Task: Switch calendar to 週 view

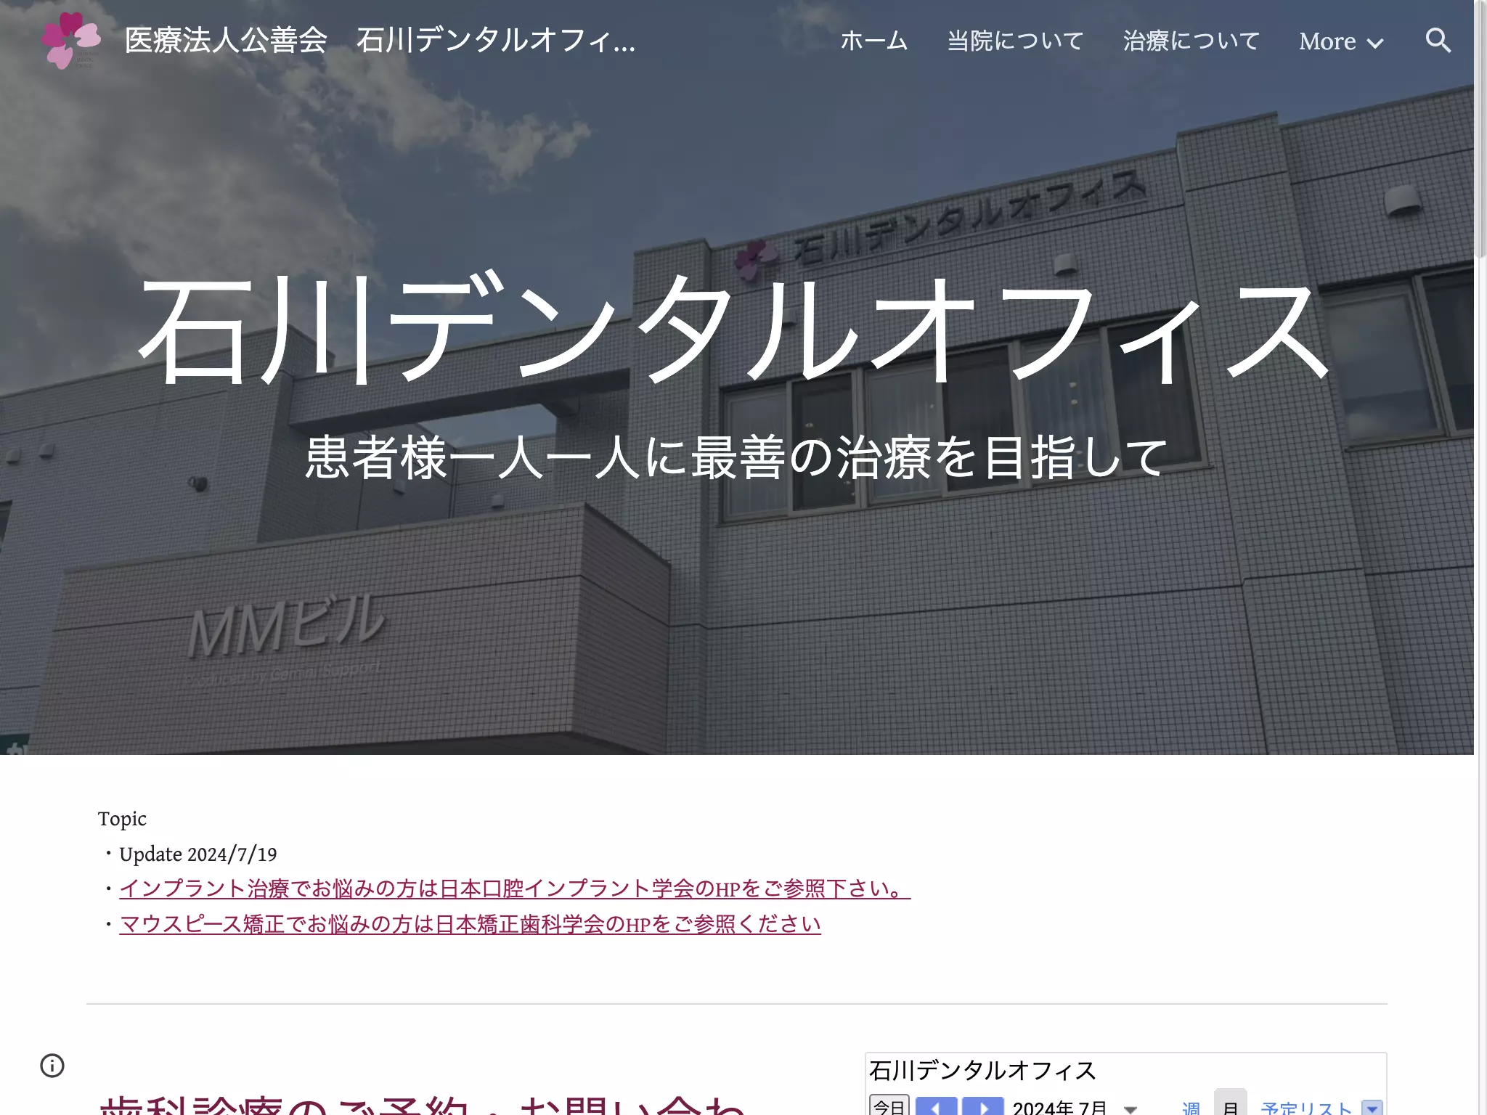Action: click(x=1191, y=1108)
